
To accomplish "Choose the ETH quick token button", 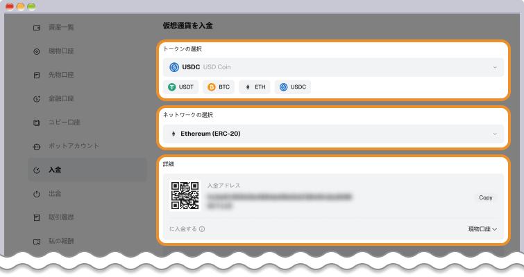I will click(x=255, y=87).
